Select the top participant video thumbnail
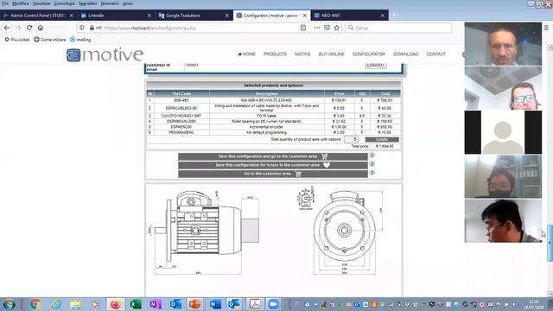 point(503,44)
